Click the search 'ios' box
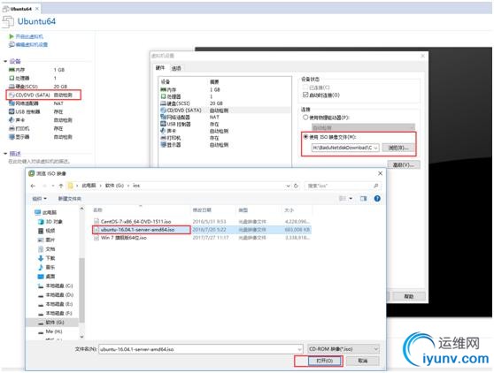 tap(343, 186)
